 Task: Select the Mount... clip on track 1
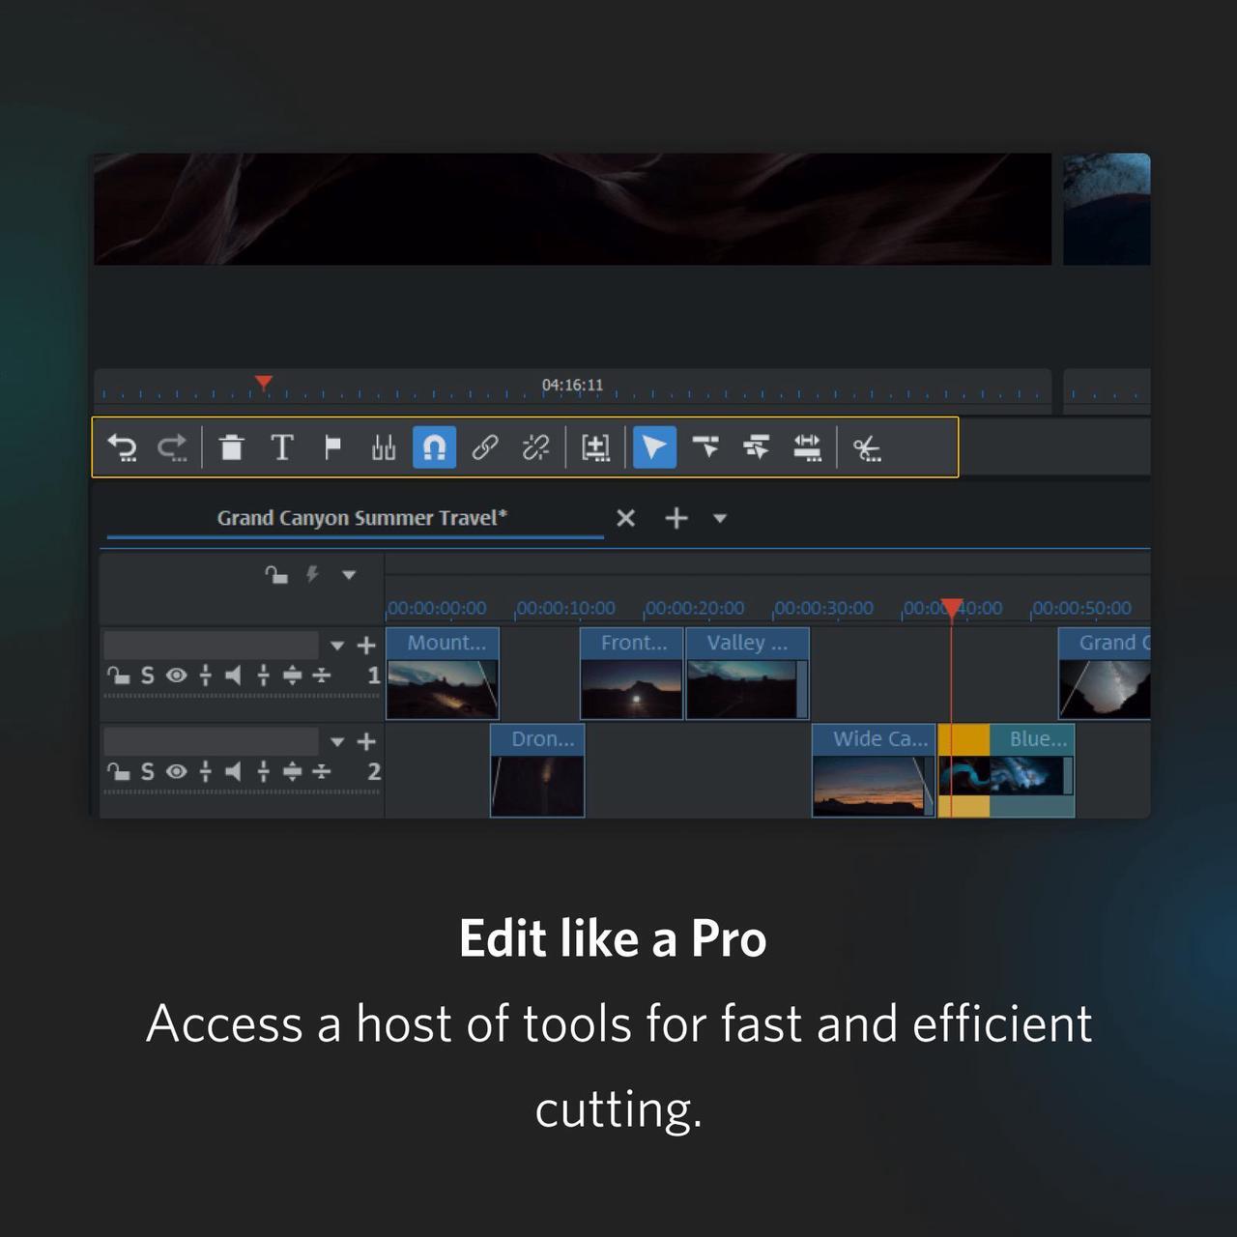tap(443, 674)
